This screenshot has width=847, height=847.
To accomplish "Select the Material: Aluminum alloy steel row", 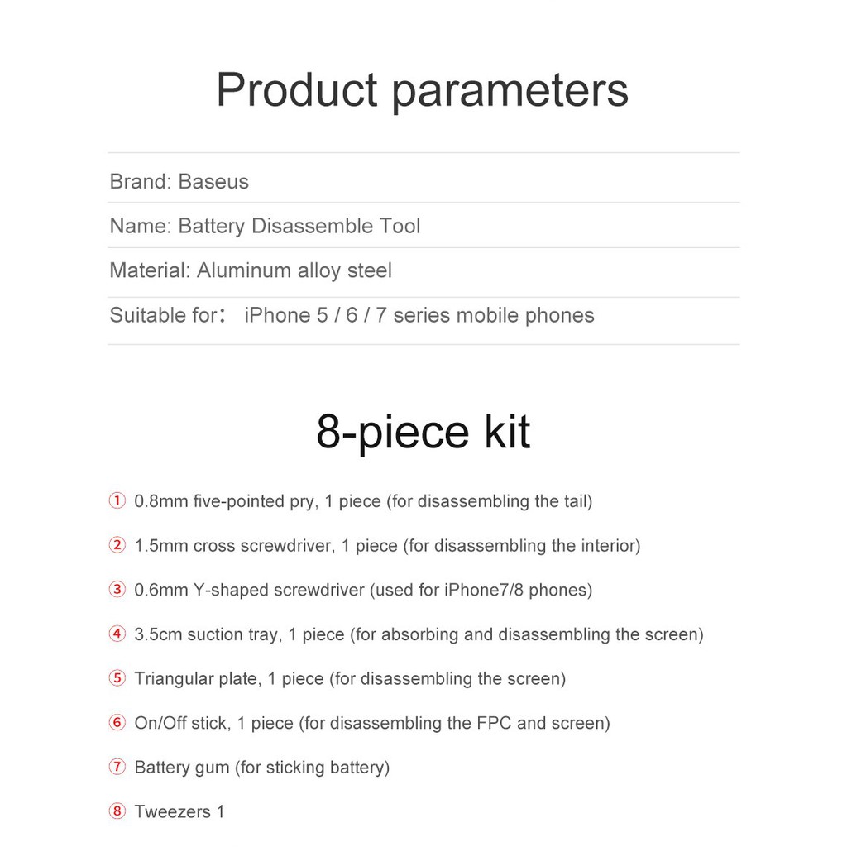I will (x=423, y=272).
